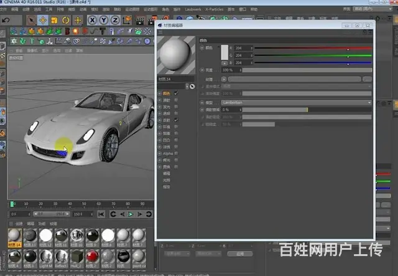This screenshot has height=276, width=398.
Task: Activate the Move tool
Action: pos(43,21)
